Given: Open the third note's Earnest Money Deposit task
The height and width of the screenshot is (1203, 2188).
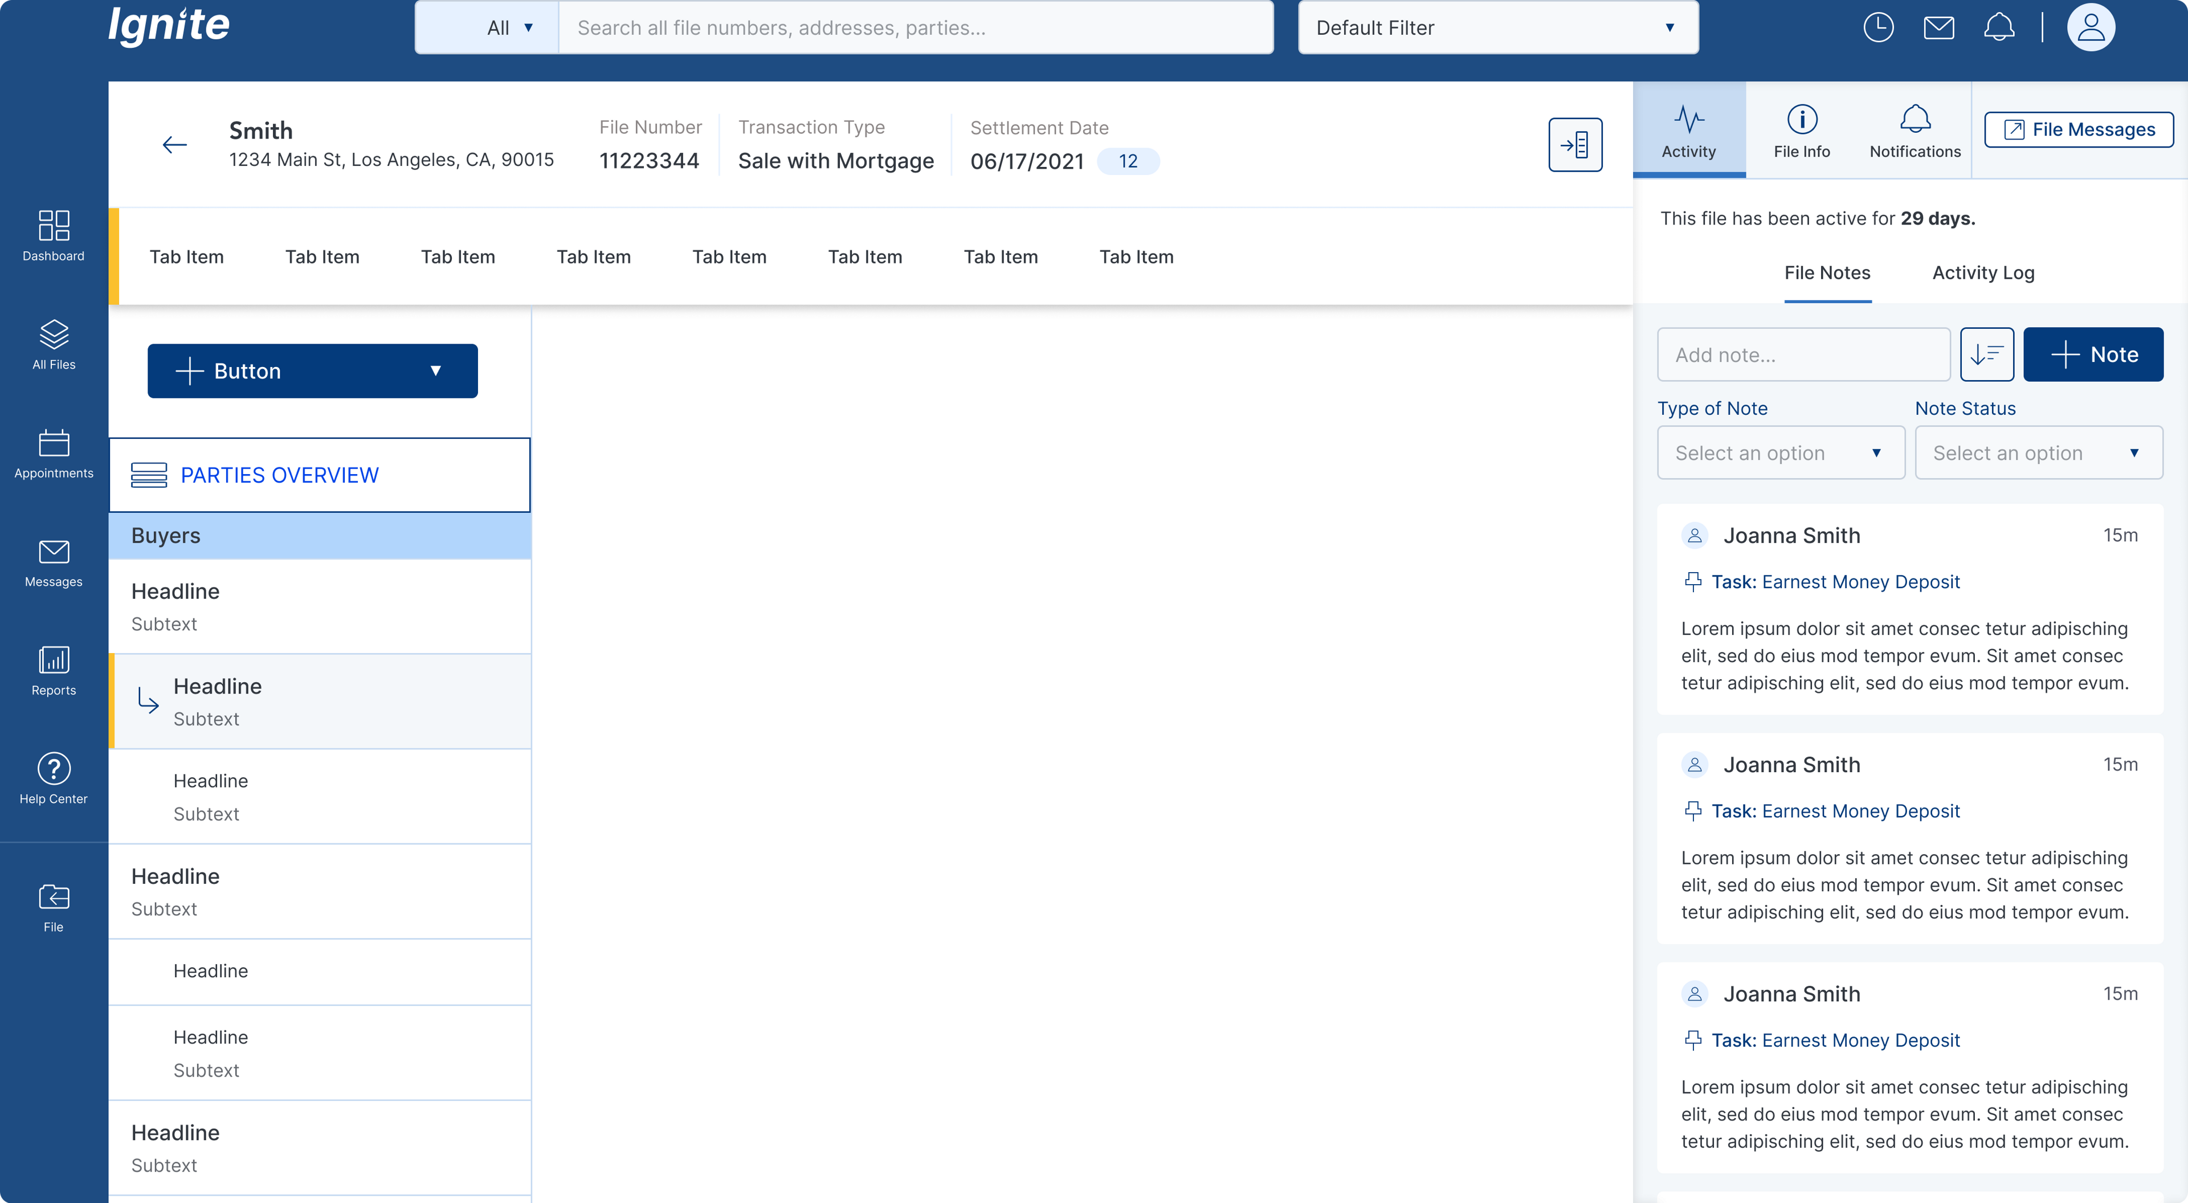Looking at the screenshot, I should click(x=1835, y=1041).
